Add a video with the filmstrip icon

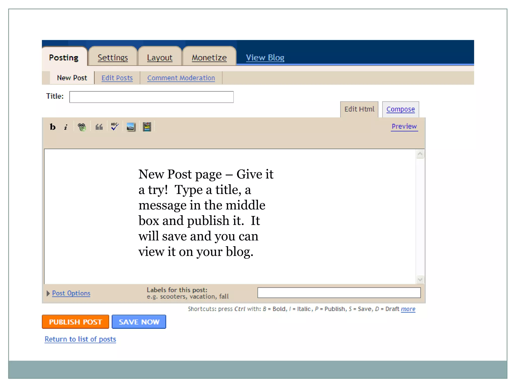147,127
